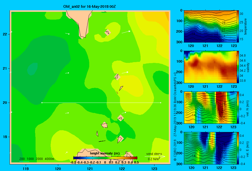Click longitude label 119 on main map
252x171 pixels.
coord(26,168)
